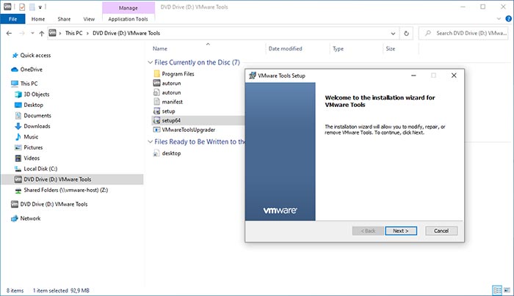Select This PC in navigation pane

point(29,84)
